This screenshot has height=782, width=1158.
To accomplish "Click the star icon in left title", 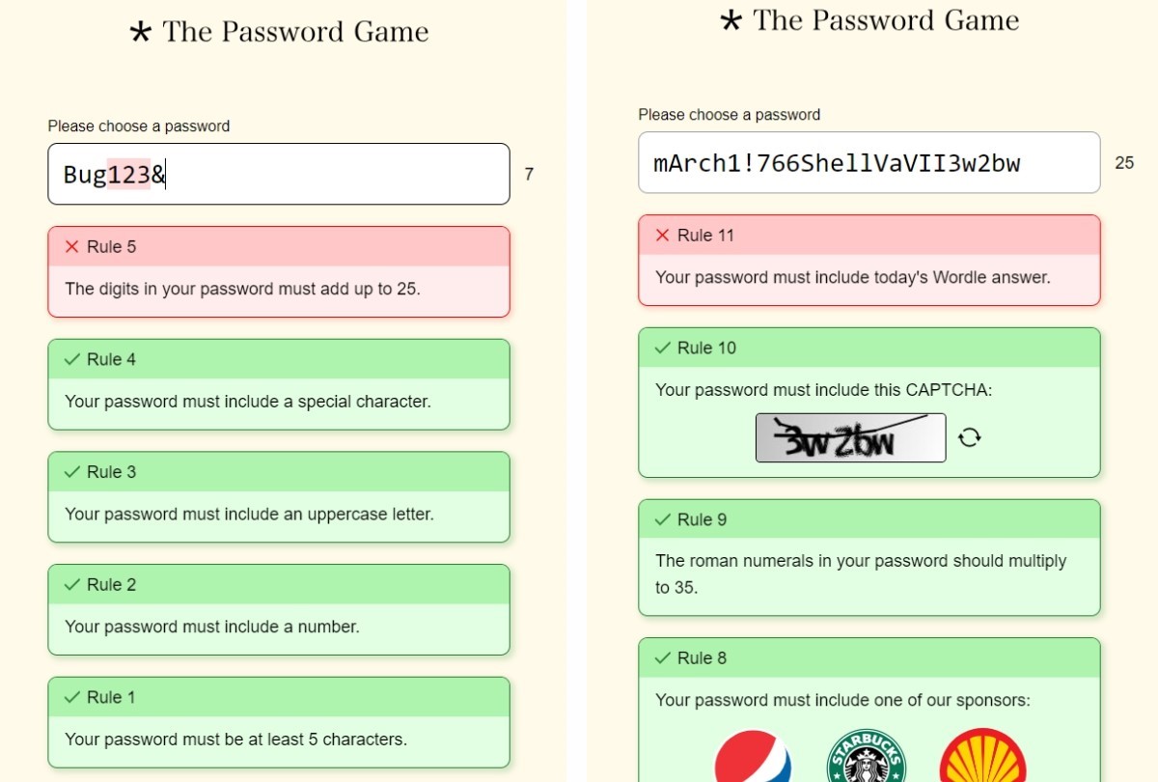I will pyautogui.click(x=141, y=33).
